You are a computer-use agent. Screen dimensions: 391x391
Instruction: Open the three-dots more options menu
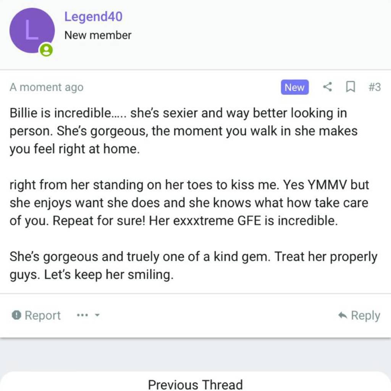(82, 315)
